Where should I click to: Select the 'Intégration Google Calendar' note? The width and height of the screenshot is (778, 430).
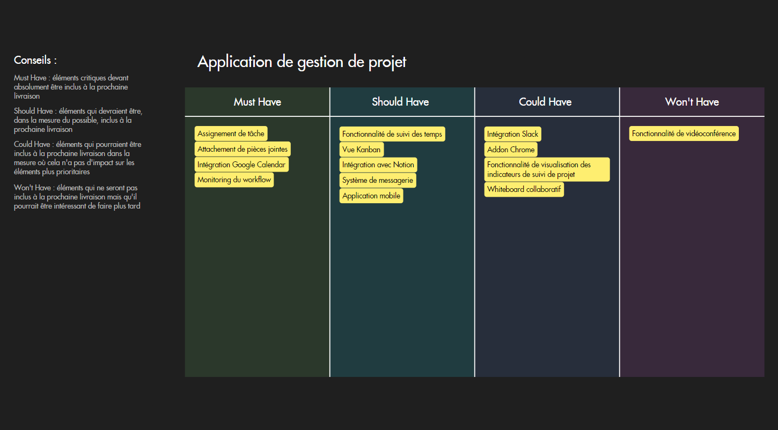(x=241, y=165)
